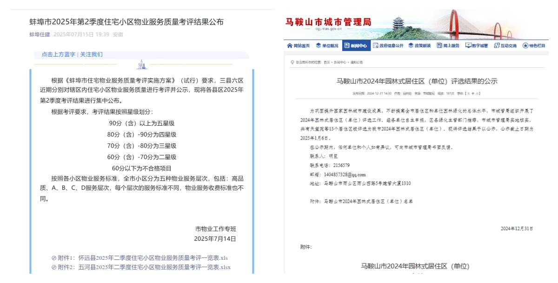The width and height of the screenshot is (558, 283).
Task: Click the stack icon beside 政策解读
Action: 411,45
